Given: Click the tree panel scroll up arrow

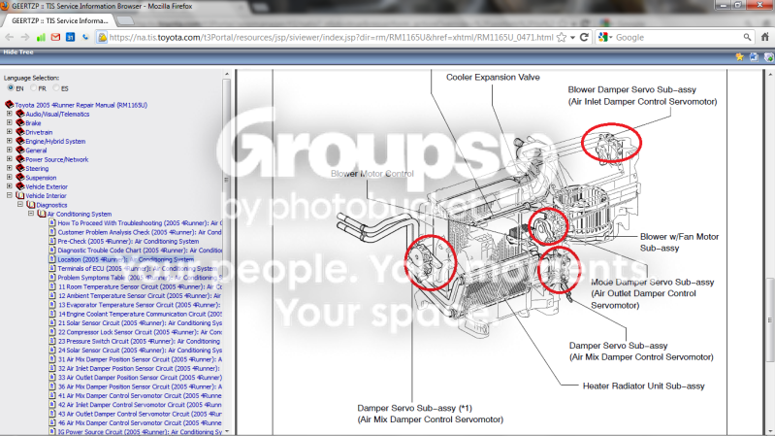Looking at the screenshot, I should [226, 74].
